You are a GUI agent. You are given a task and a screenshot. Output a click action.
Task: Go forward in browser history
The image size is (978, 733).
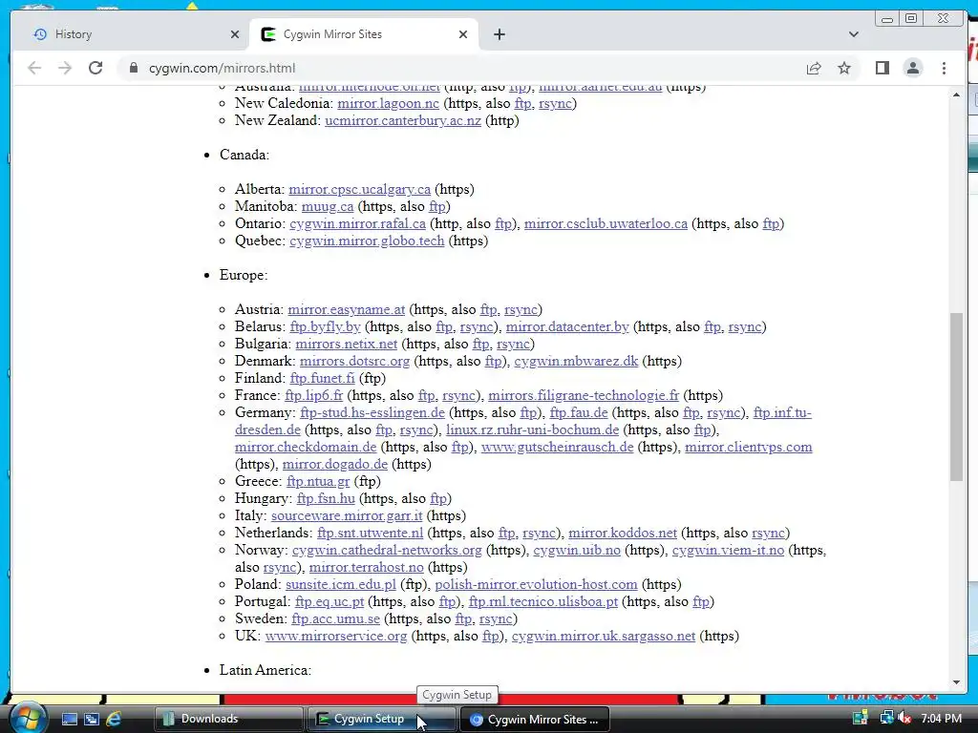65,68
